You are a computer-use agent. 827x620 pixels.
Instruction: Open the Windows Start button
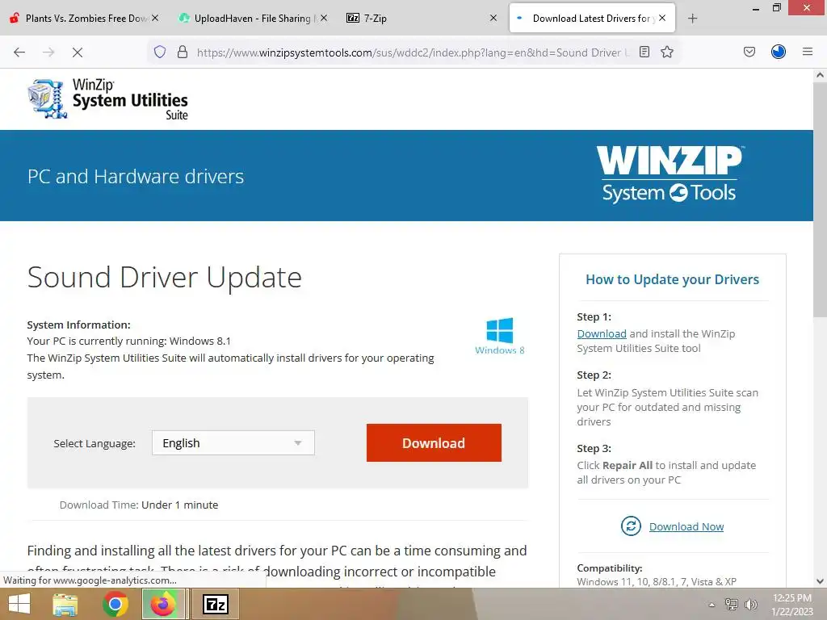coord(19,604)
